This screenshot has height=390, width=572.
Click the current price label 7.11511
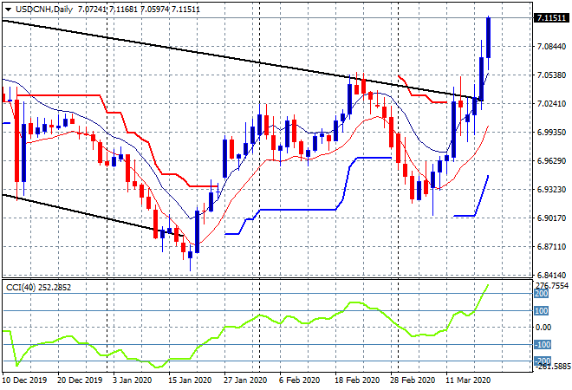point(551,18)
